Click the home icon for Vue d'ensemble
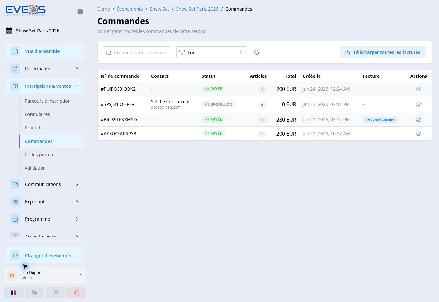 pos(15,51)
